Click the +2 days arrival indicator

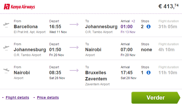click(x=133, y=21)
